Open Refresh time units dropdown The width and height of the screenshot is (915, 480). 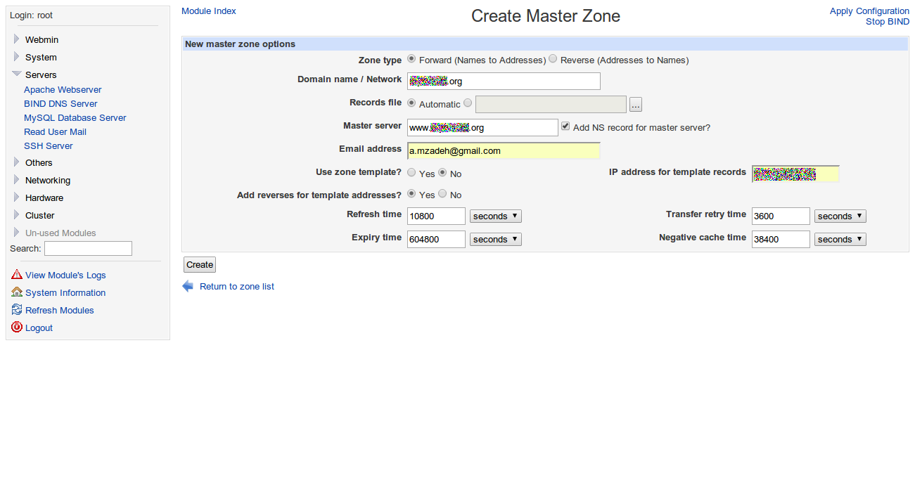[495, 216]
